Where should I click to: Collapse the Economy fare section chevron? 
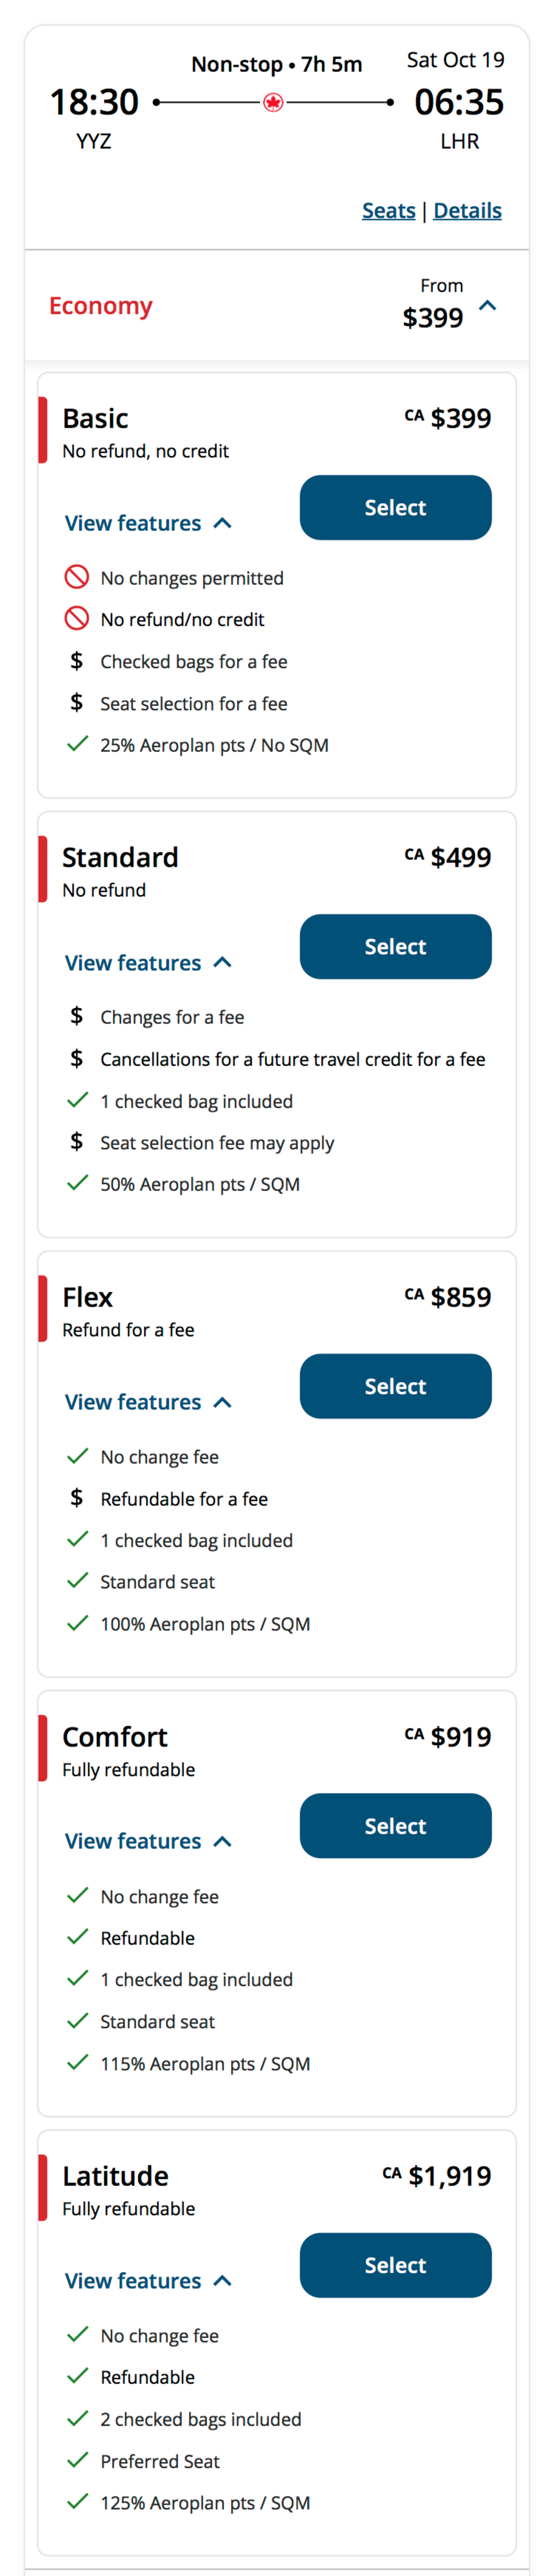488,306
